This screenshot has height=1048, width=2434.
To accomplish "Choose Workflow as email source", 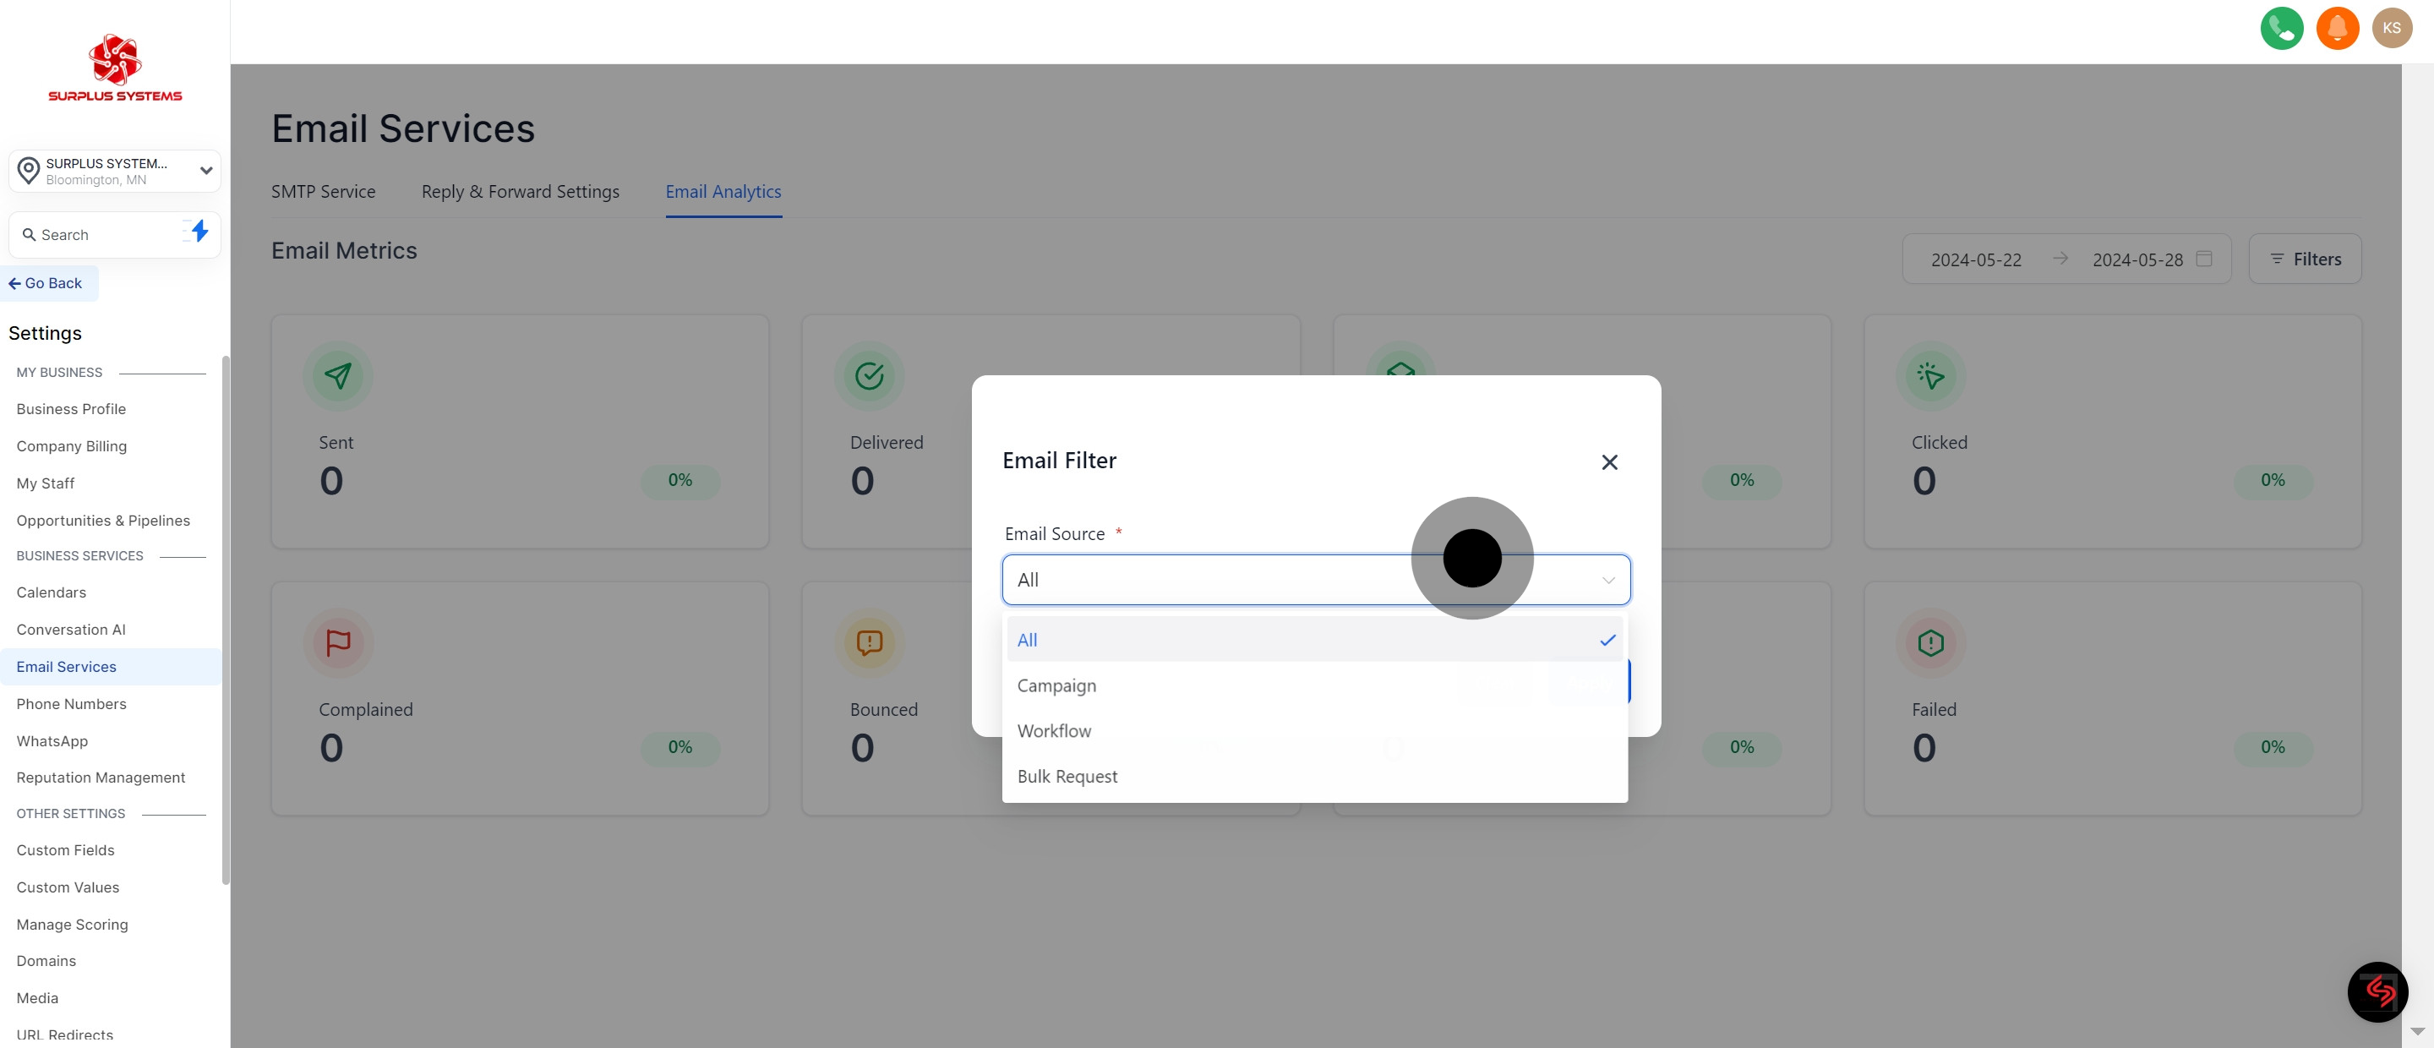I will pos(1054,730).
